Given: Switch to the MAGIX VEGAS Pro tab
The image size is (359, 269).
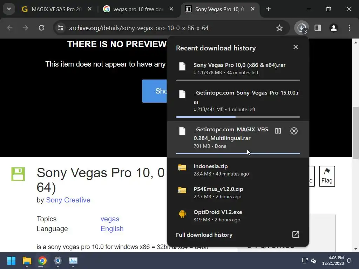Looking at the screenshot, I should tap(56, 9).
